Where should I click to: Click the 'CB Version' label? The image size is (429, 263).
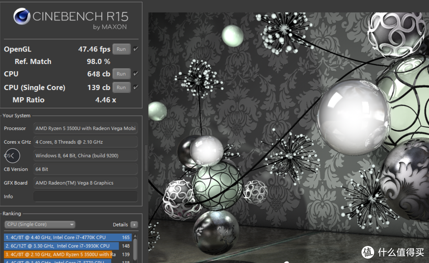click(16, 169)
